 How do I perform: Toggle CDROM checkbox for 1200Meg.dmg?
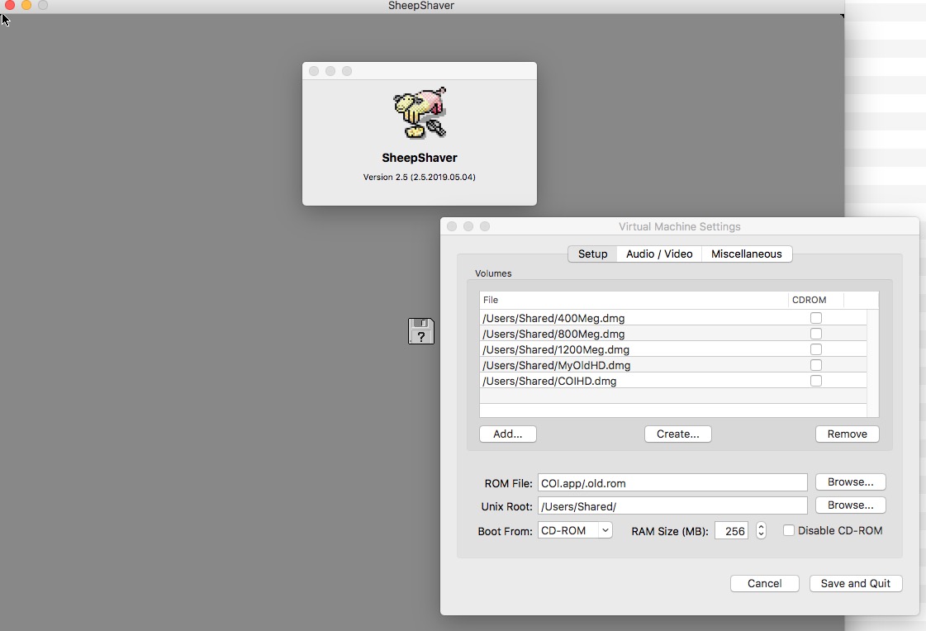point(815,349)
